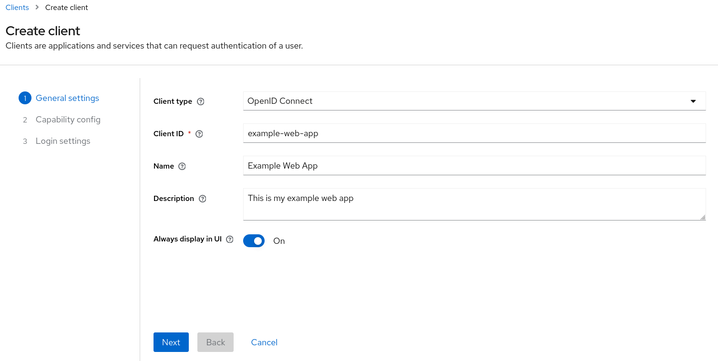718x361 pixels.
Task: Focus the Name text field
Action: coord(474,166)
